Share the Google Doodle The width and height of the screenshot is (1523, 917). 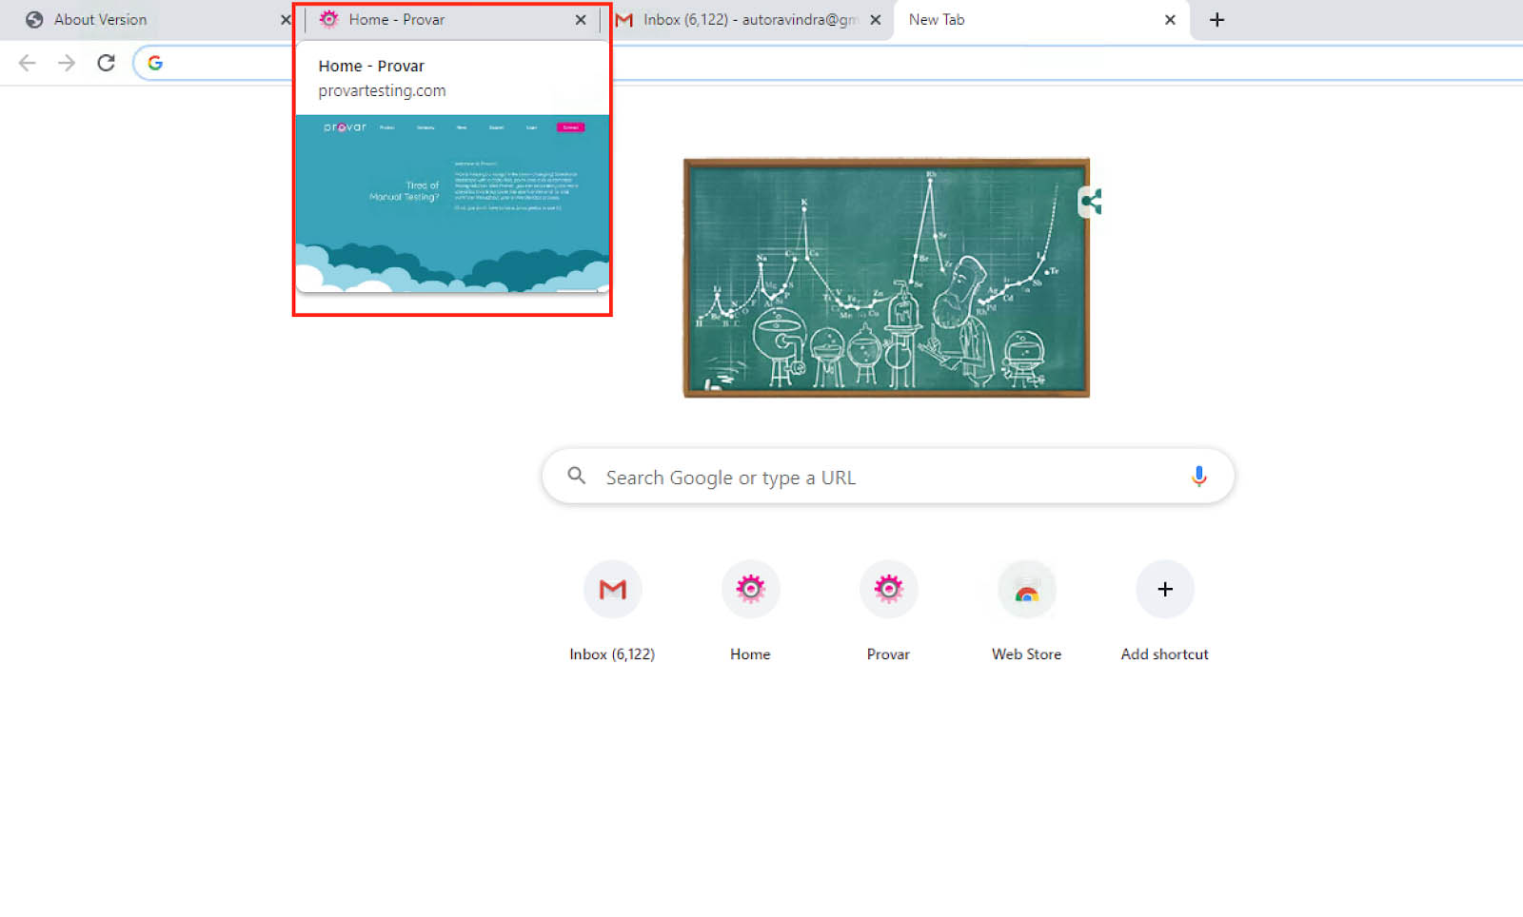1091,202
